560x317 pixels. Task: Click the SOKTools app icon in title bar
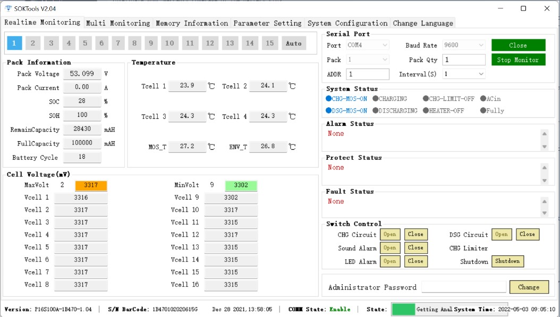coord(8,8)
